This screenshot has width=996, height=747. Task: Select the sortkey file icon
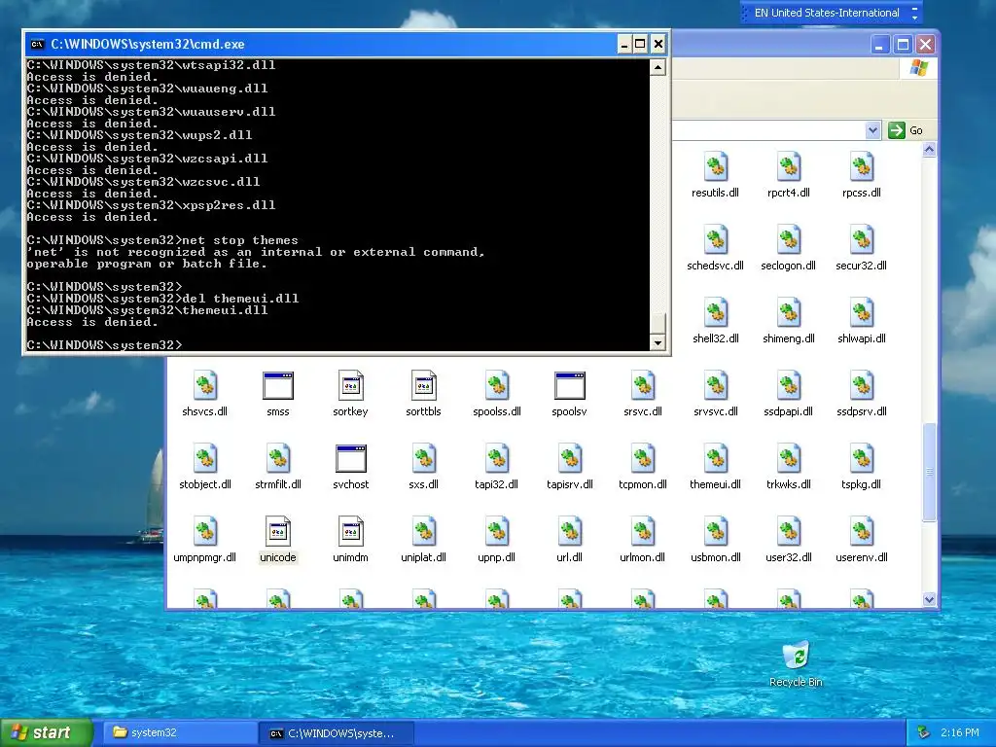350,385
